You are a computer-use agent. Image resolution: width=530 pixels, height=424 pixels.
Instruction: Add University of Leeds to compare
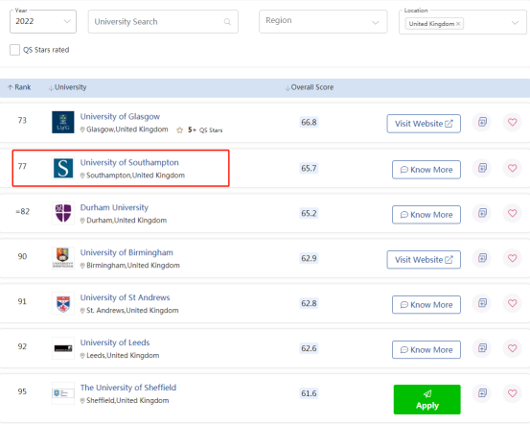tap(482, 348)
